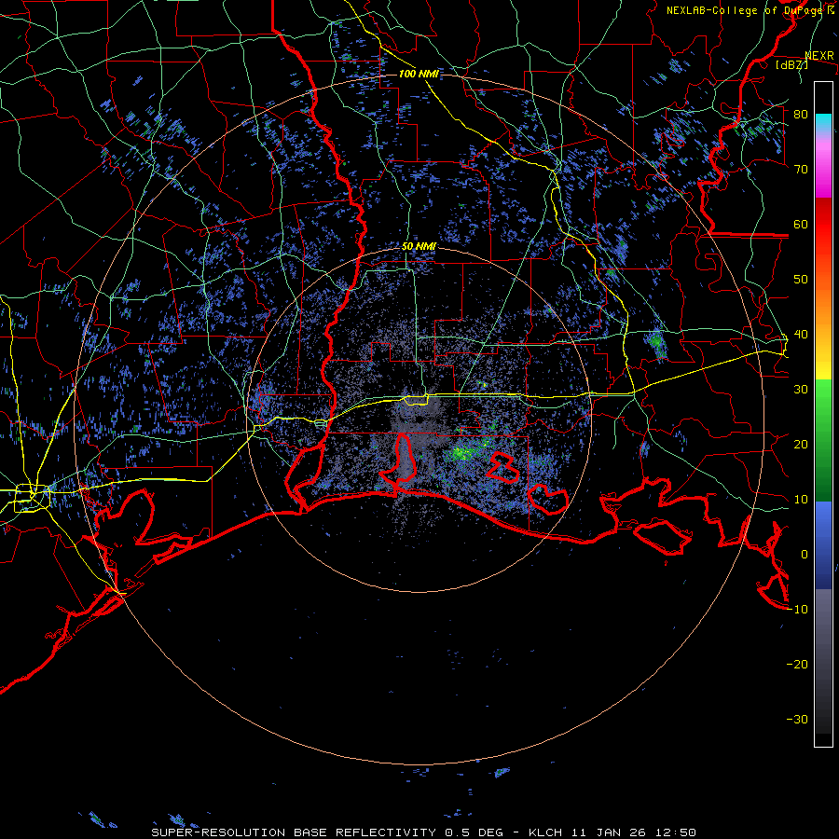Image resolution: width=839 pixels, height=839 pixels.
Task: Click the 80 value on dBZ scale
Action: click(x=801, y=115)
